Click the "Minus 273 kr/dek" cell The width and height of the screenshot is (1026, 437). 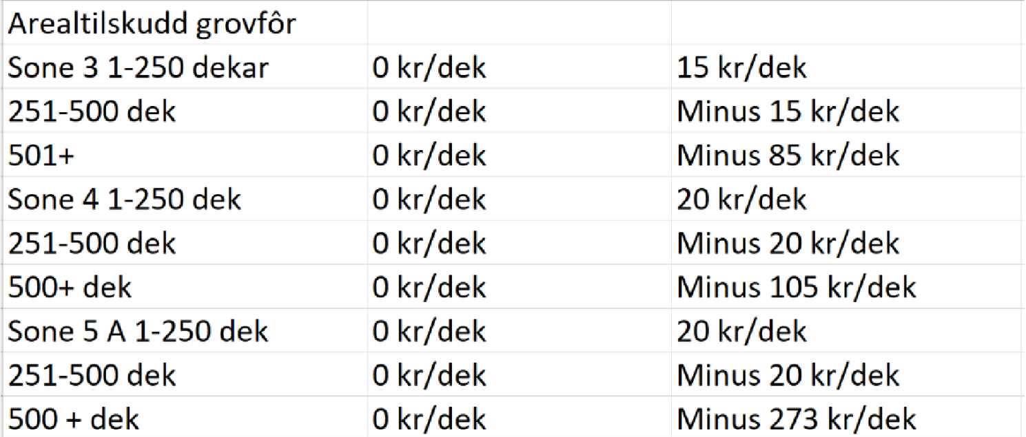[797, 418]
